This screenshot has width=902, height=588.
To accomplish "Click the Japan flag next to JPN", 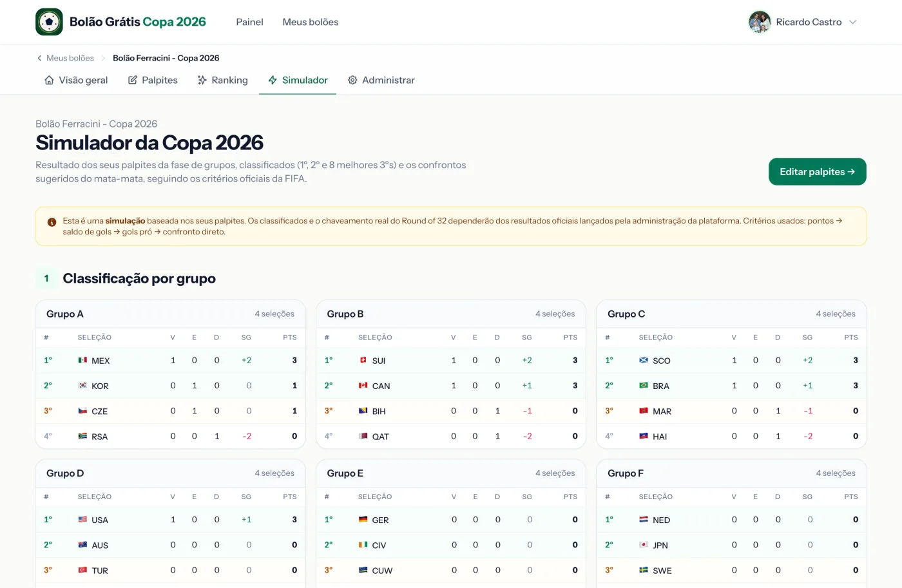I will (x=644, y=545).
